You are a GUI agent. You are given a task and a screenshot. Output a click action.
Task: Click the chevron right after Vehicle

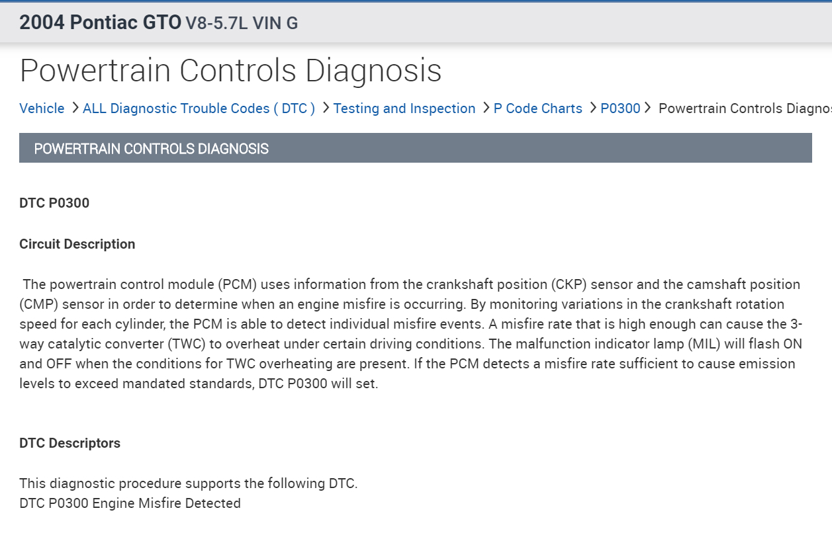75,108
